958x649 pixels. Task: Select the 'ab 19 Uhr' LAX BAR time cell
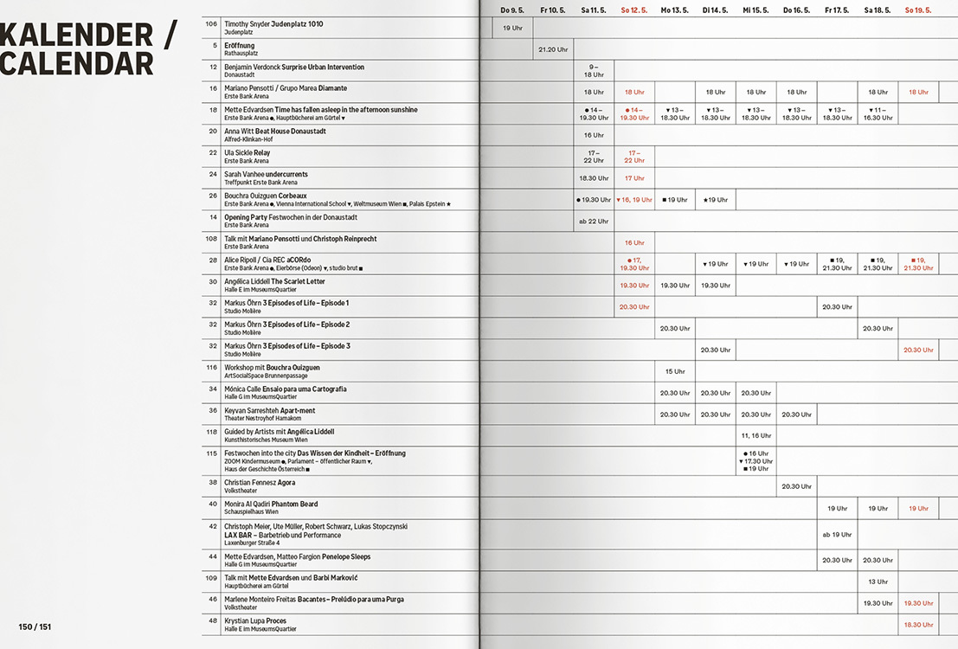point(837,535)
